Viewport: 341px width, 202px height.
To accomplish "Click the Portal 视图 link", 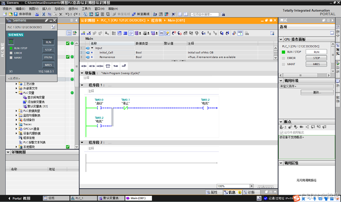I will click(x=19, y=198).
